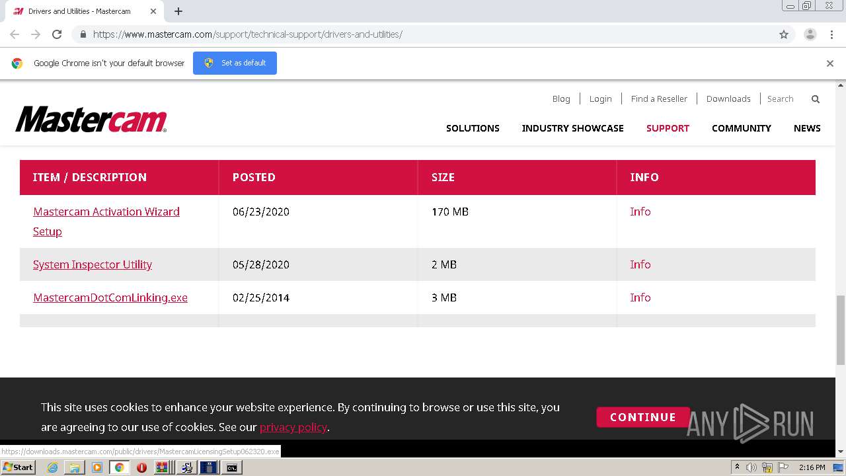
Task: Open the SOLUTIONS menu
Action: pyautogui.click(x=473, y=128)
